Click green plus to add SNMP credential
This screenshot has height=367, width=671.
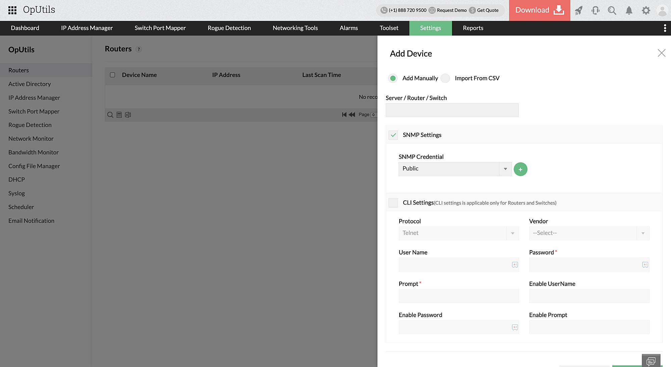[520, 169]
